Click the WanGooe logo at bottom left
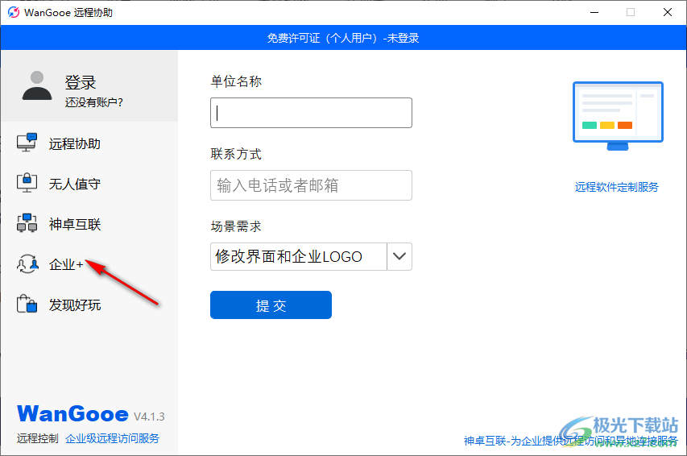Viewport: 687px width, 456px height. [72, 414]
